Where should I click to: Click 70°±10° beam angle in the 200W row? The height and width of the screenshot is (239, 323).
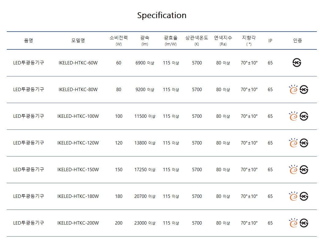(x=249, y=223)
